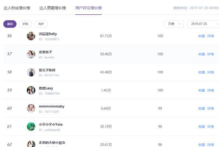
Task: Open 洪辰瑶Kelly's avatar thumbnail
Action: tap(31, 36)
